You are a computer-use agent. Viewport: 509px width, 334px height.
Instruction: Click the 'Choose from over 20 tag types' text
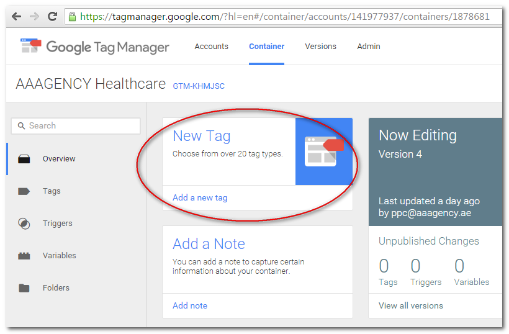(228, 154)
